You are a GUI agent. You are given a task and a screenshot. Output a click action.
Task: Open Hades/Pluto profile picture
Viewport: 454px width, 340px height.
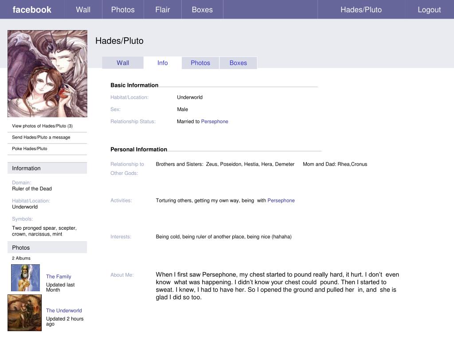47,73
